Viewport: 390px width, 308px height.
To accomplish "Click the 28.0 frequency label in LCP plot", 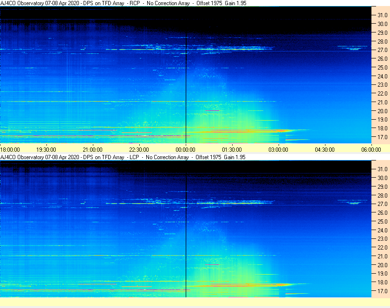I will coord(383,195).
